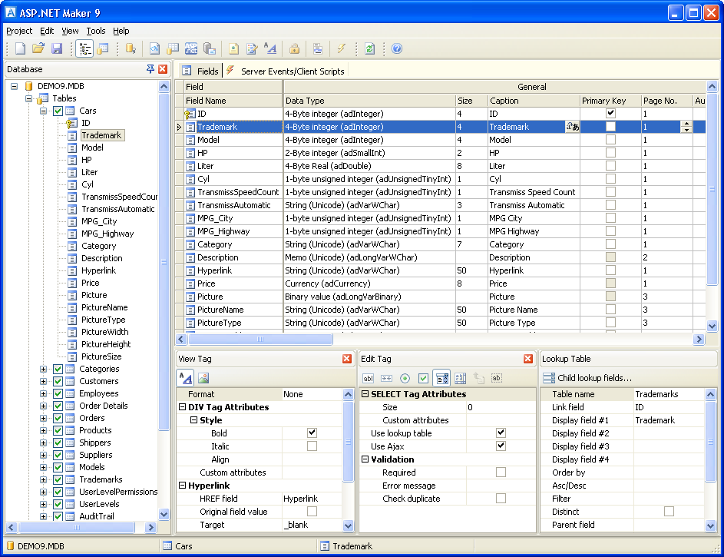Viewport: 724px width, 557px height.
Task: Pin the Database panel with the pushpin icon
Action: point(151,69)
